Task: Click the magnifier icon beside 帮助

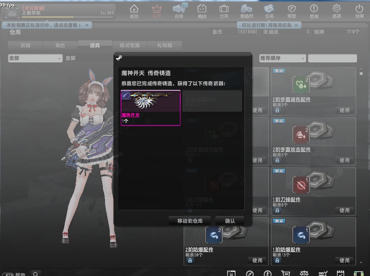Action: [x=36, y=274]
